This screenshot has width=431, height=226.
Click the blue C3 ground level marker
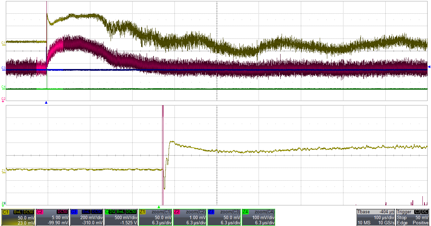[x=3, y=68]
